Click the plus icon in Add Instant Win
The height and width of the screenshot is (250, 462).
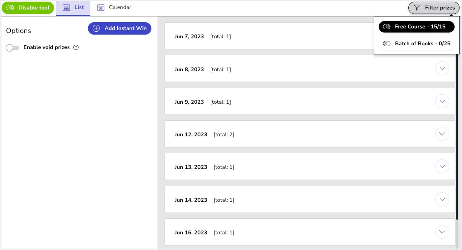click(96, 28)
